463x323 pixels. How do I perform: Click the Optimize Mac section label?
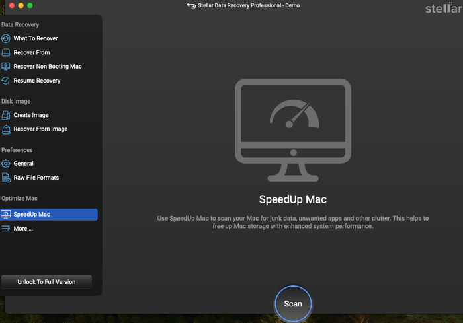point(19,199)
